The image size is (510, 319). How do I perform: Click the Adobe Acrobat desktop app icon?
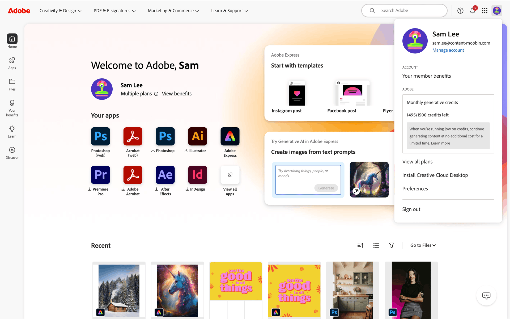coord(133,175)
